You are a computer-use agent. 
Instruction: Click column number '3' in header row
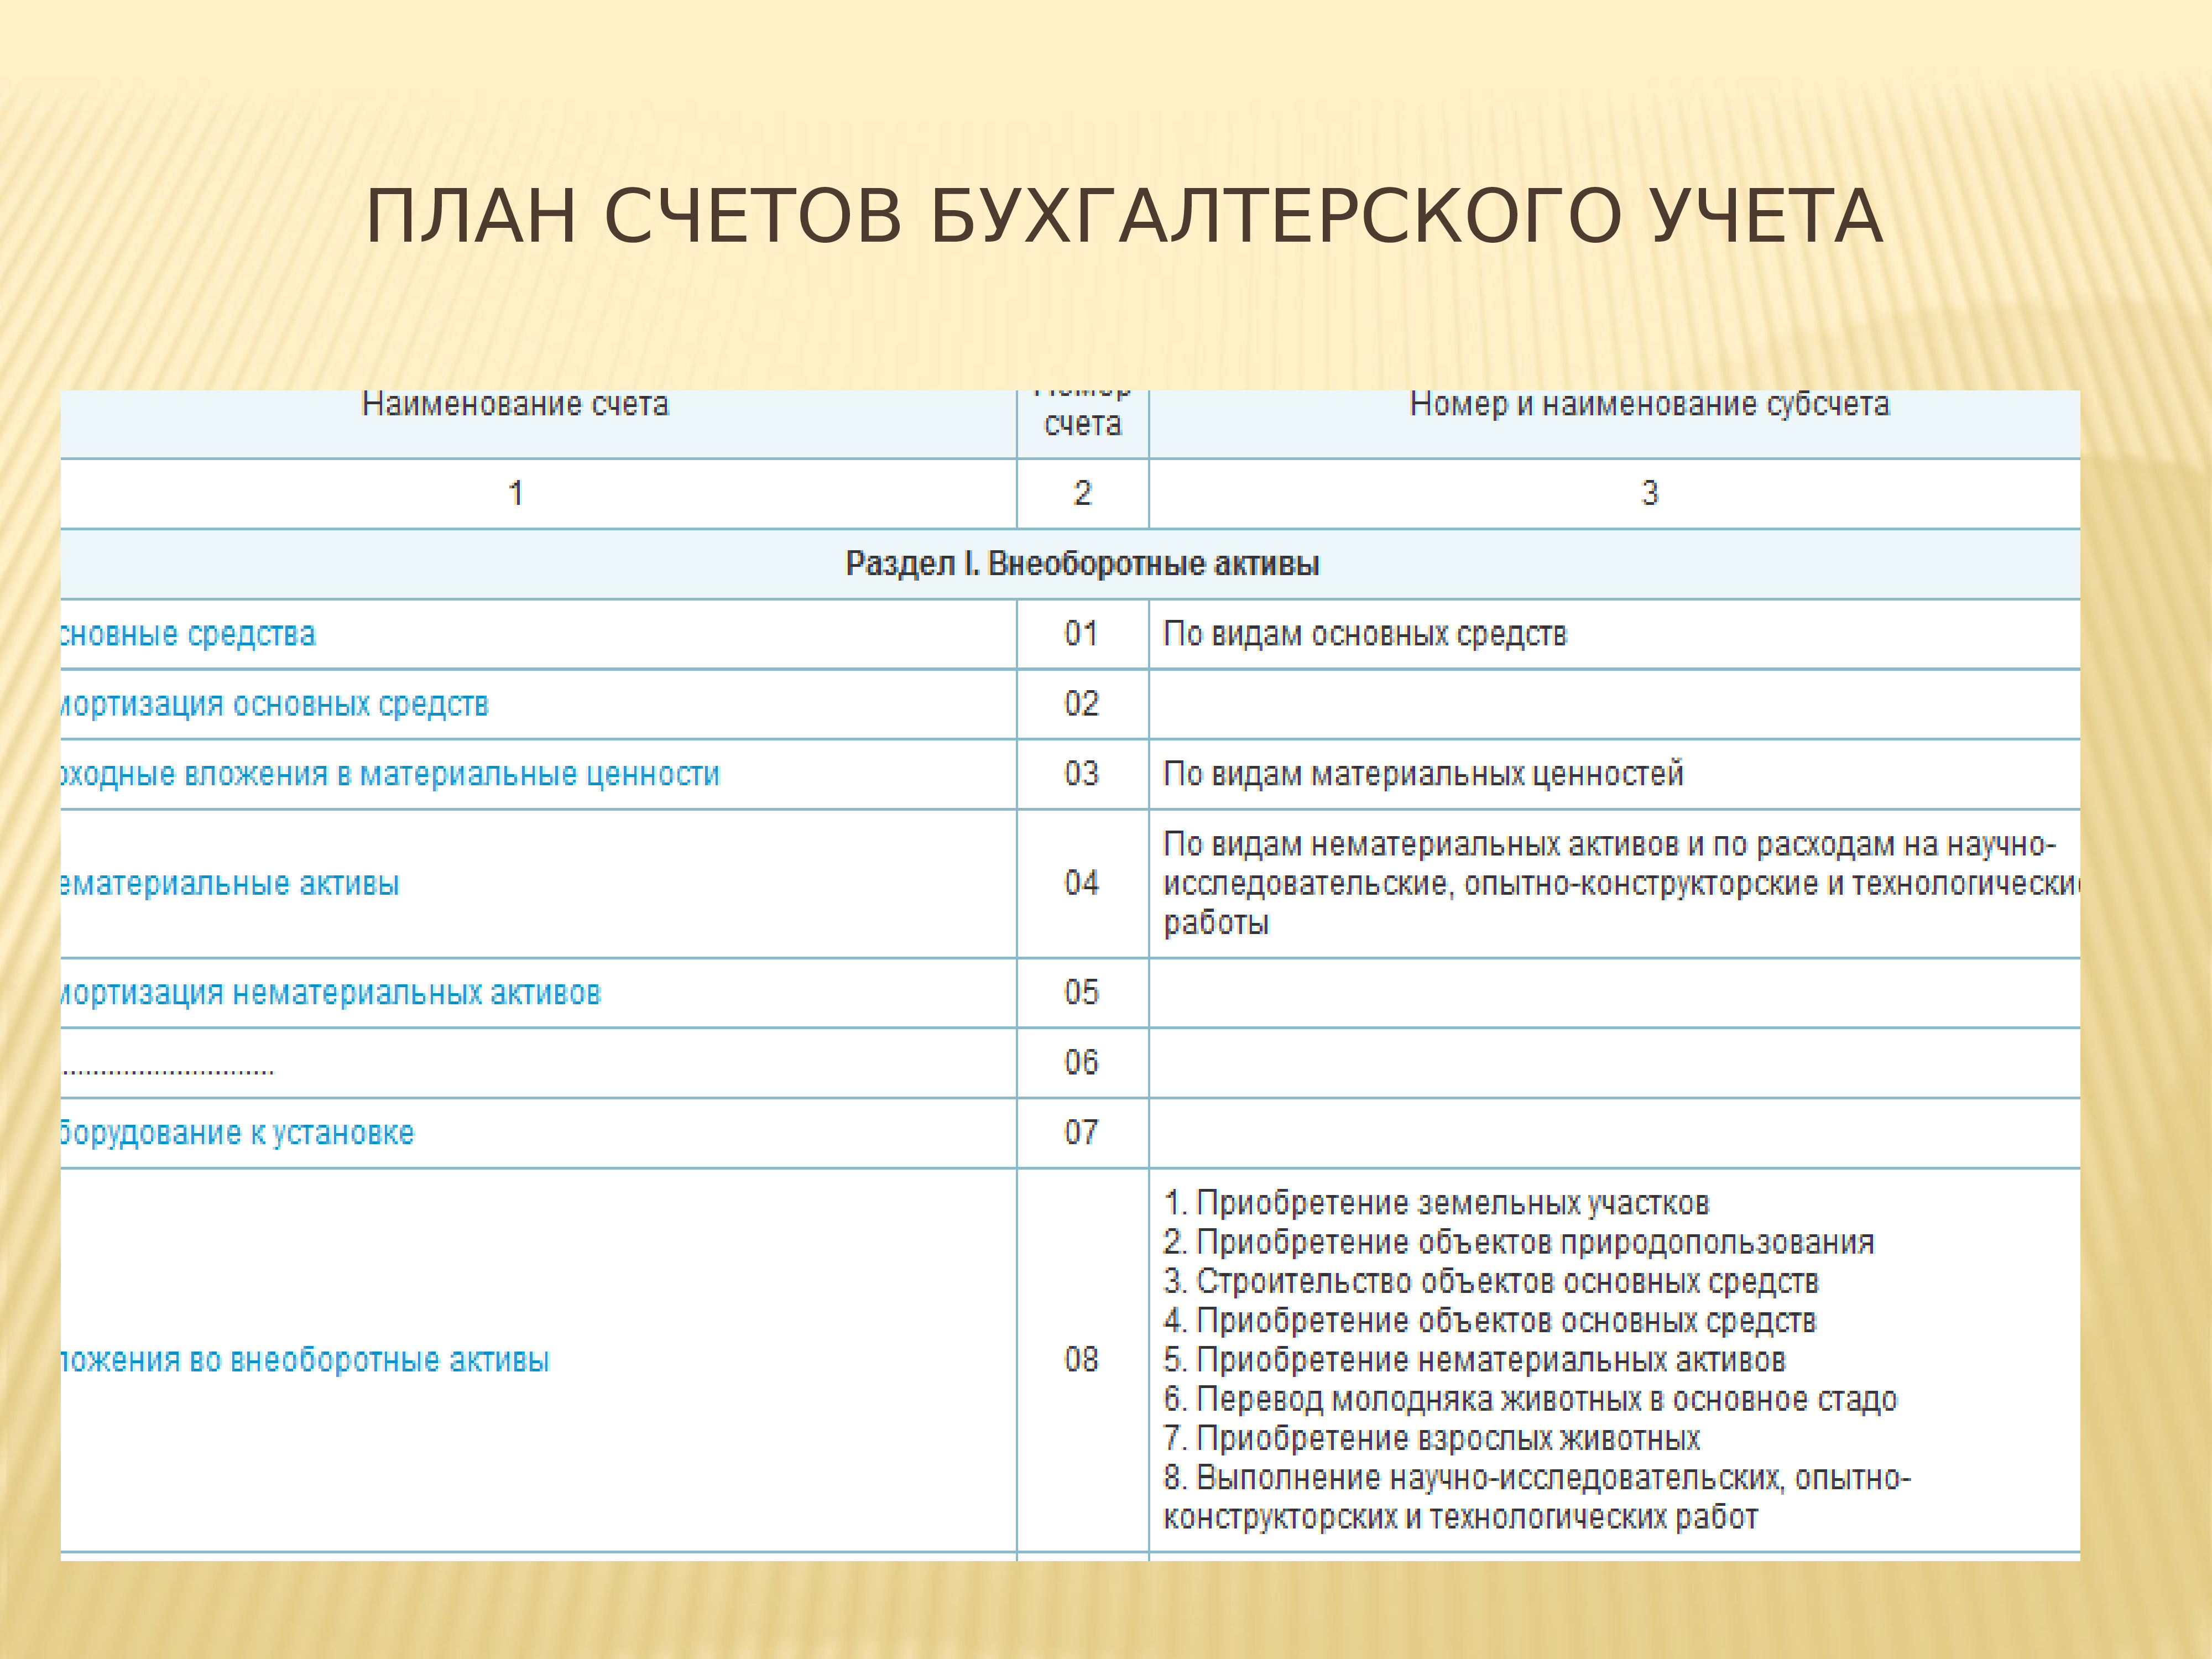pos(1650,493)
